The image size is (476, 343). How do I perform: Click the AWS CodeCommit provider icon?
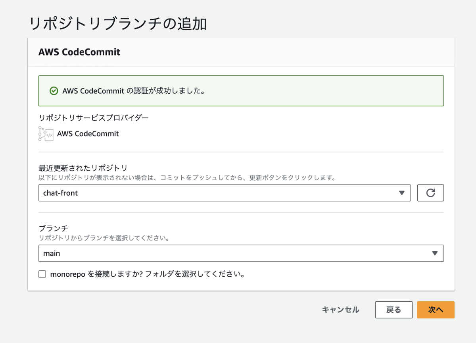click(46, 134)
